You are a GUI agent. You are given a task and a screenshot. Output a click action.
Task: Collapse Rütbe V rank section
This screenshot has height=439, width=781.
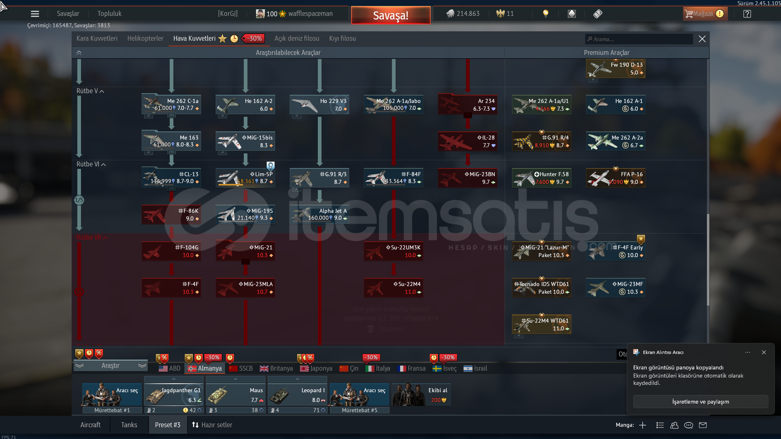90,91
